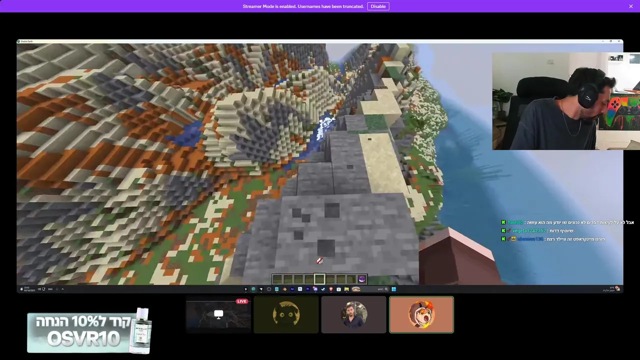The height and width of the screenshot is (360, 640).
Task: Show hidden tray icons chevron in streamed taskbar
Action: point(62,289)
